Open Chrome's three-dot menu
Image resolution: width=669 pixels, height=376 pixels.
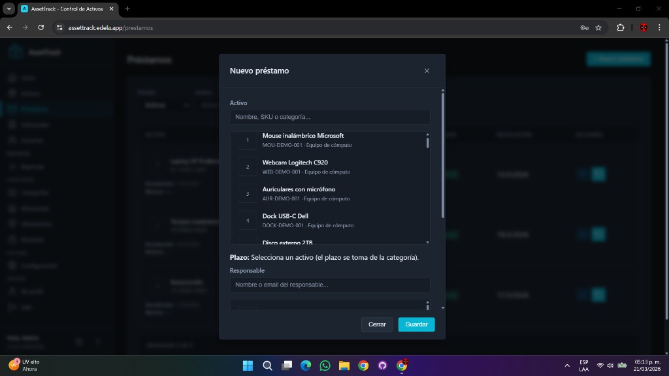[659, 27]
